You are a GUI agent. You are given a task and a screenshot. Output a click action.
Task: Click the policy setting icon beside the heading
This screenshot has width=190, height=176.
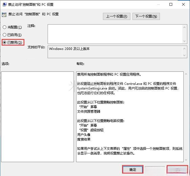[x=4, y=15]
